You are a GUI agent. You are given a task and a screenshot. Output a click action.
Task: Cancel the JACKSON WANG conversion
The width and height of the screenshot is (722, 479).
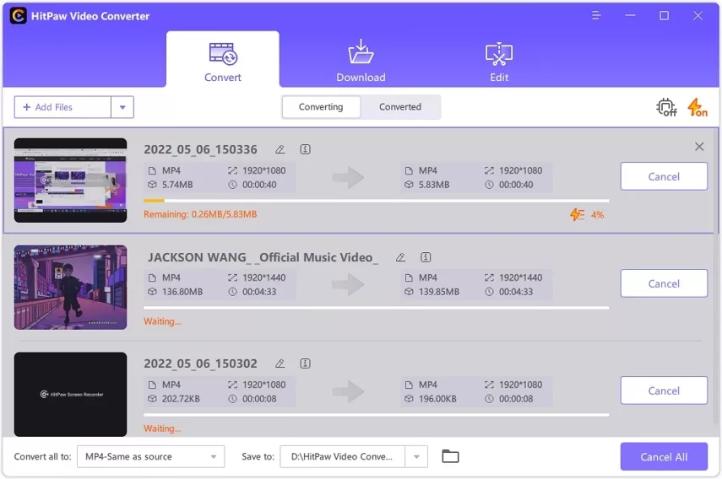(664, 283)
